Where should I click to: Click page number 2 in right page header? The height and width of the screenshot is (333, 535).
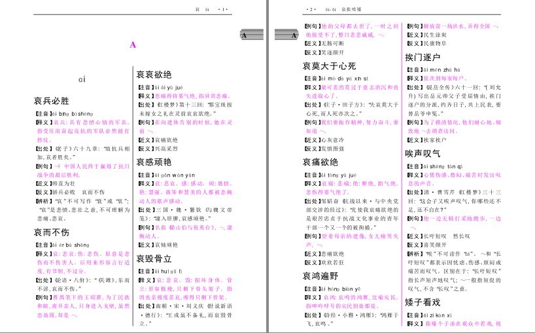pos(311,9)
